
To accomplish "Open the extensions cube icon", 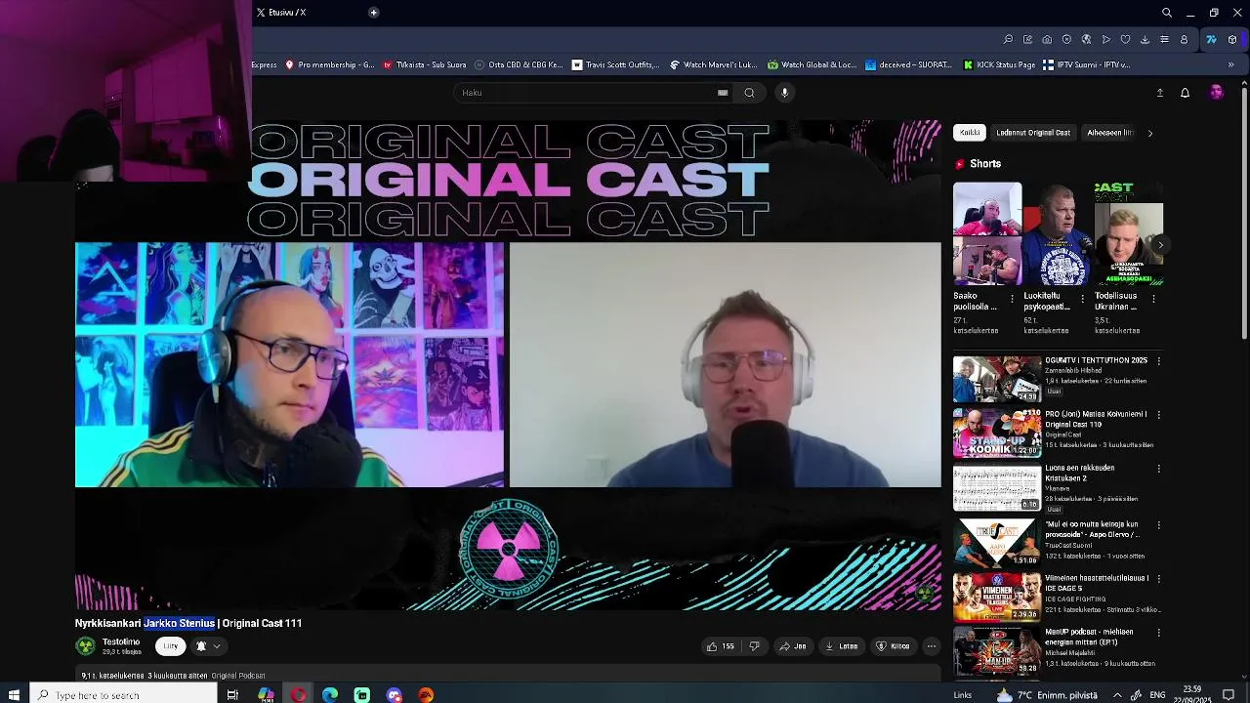I will pyautogui.click(x=1232, y=40).
